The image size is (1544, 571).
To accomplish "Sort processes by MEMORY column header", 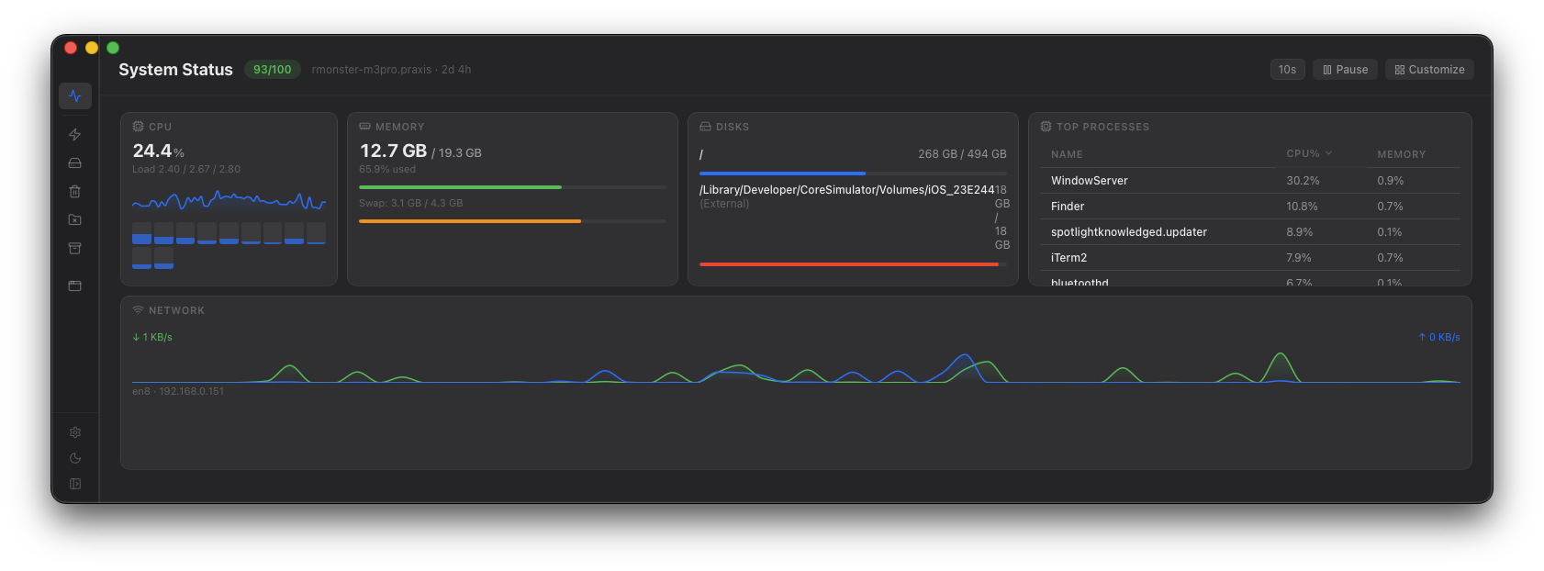I will [1401, 154].
